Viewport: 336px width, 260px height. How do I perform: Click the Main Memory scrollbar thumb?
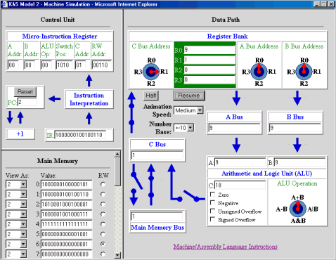117,171
